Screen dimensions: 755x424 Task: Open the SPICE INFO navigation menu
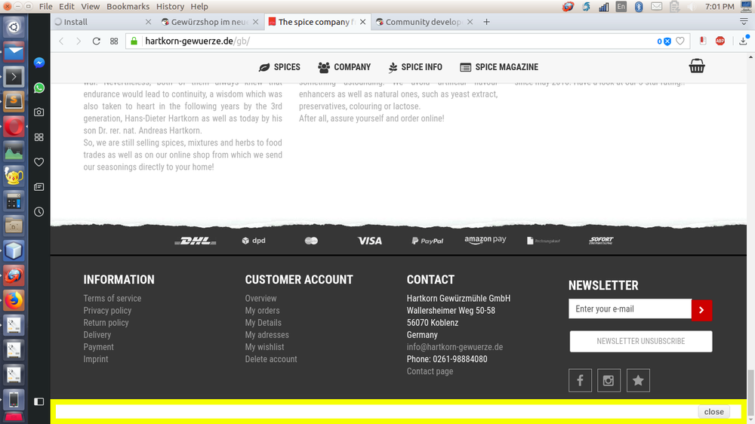coord(415,67)
